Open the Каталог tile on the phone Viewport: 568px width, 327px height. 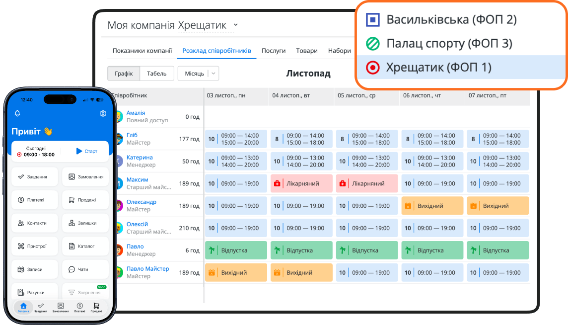(85, 246)
